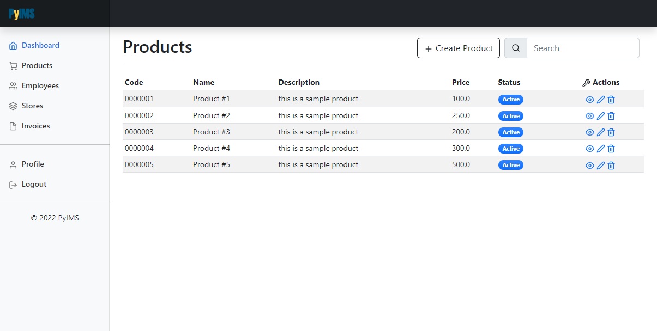This screenshot has height=331, width=657.
Task: Click the Search input field
Action: (582, 48)
